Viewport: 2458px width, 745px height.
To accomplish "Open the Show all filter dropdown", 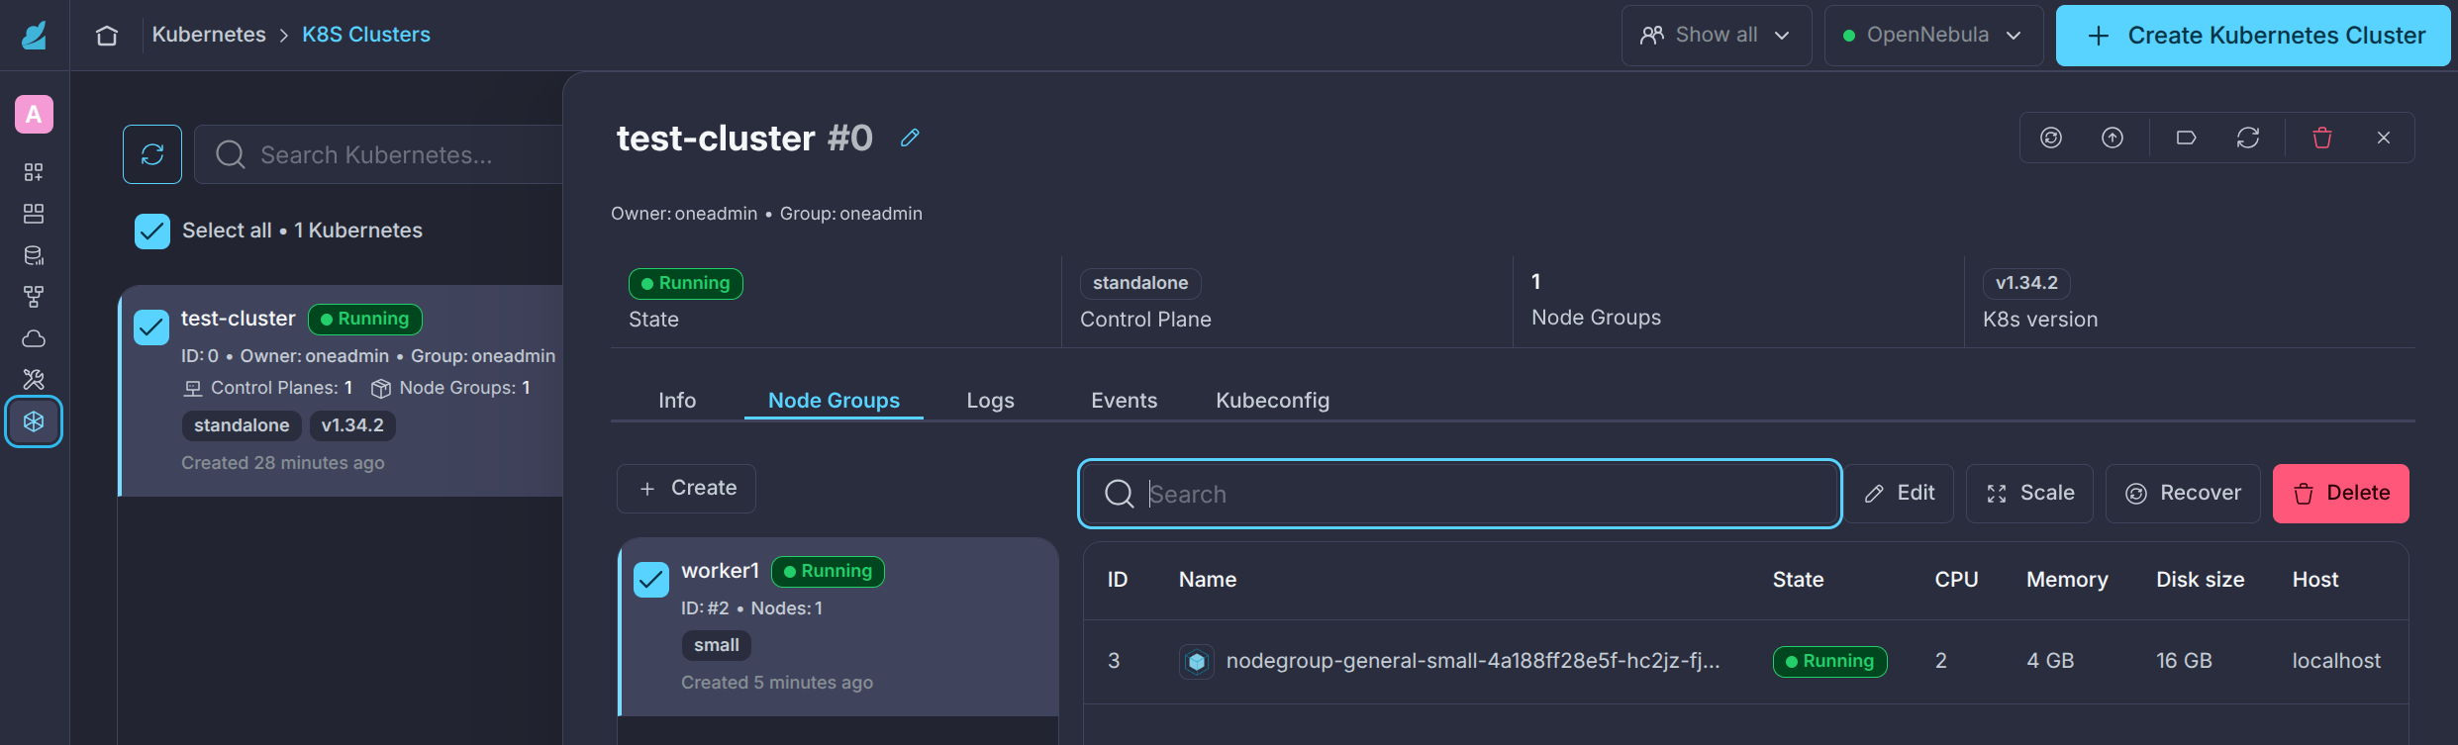I will [1717, 36].
